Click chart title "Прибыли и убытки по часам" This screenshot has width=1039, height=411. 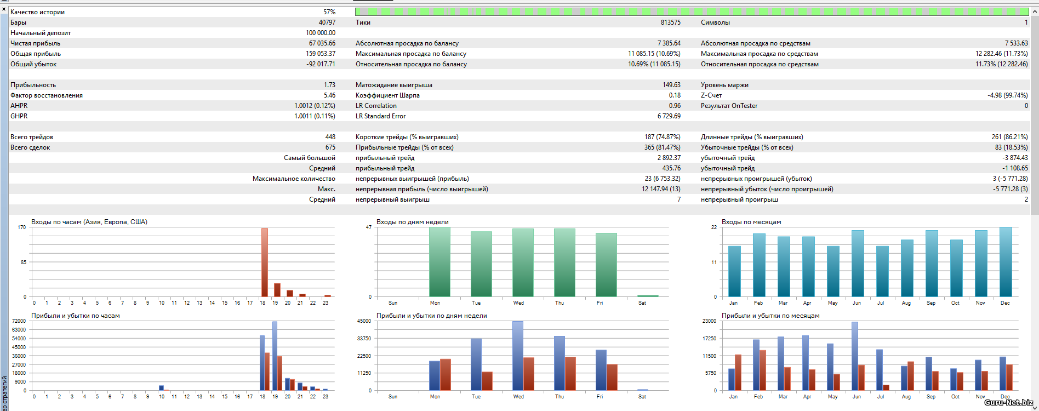75,316
